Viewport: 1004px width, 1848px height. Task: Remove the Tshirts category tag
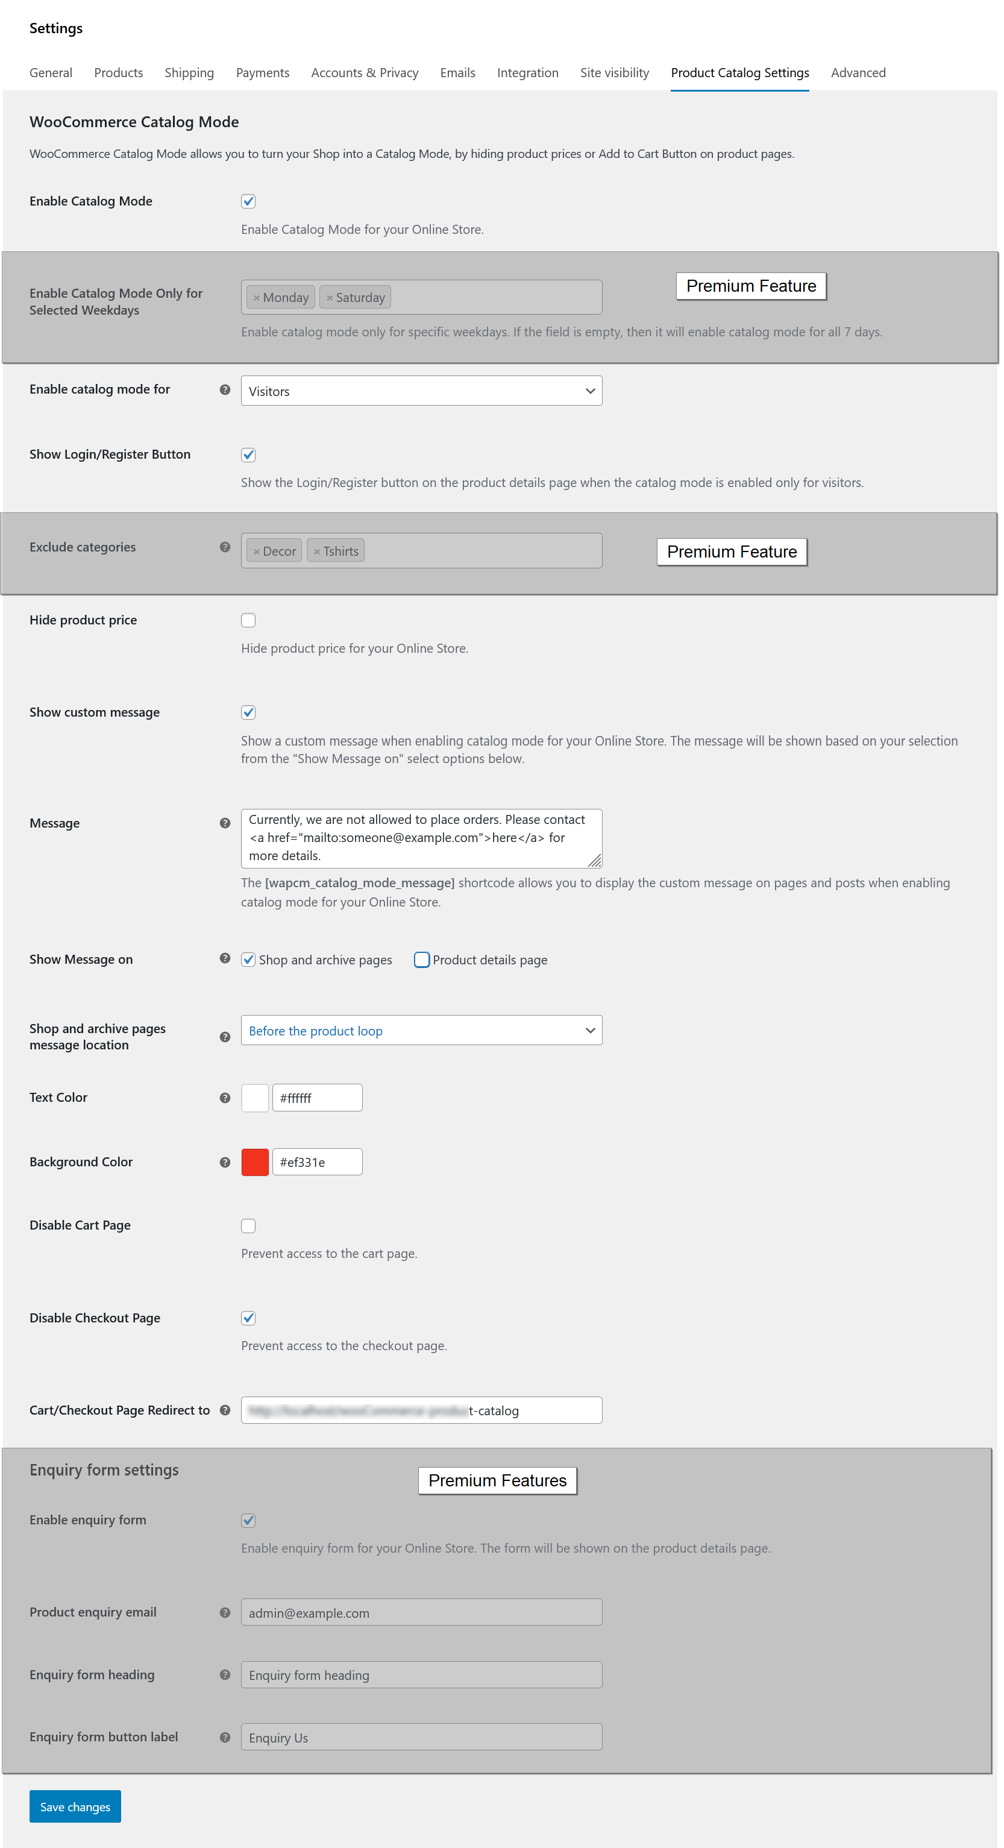(x=317, y=552)
